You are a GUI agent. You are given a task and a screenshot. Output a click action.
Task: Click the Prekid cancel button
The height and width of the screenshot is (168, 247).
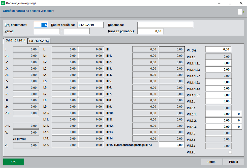[233, 162]
